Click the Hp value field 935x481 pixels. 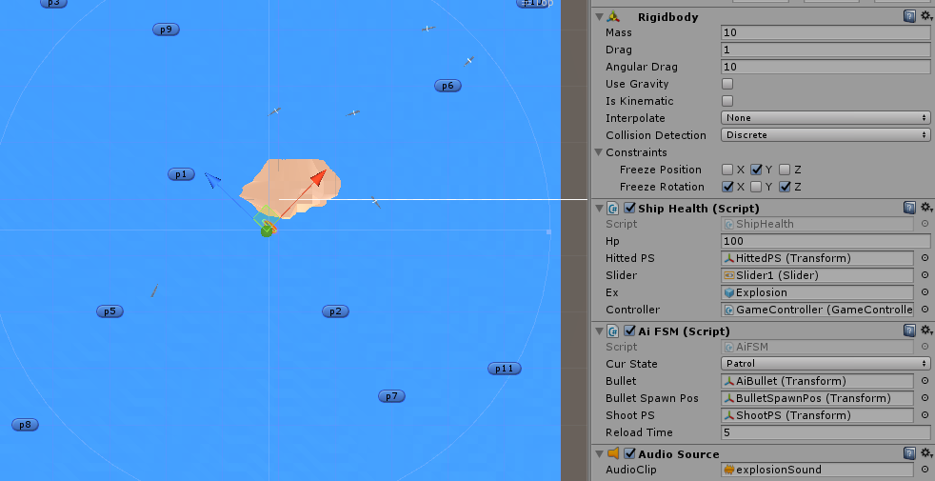tap(826, 241)
